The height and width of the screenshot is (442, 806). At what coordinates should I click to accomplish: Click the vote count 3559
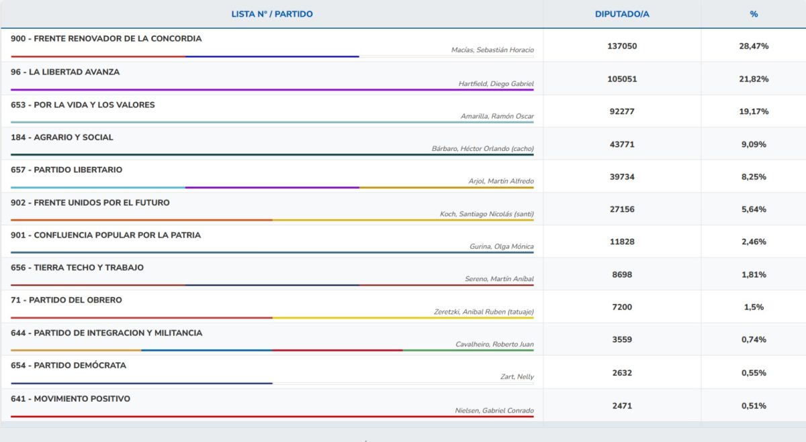pyautogui.click(x=621, y=339)
